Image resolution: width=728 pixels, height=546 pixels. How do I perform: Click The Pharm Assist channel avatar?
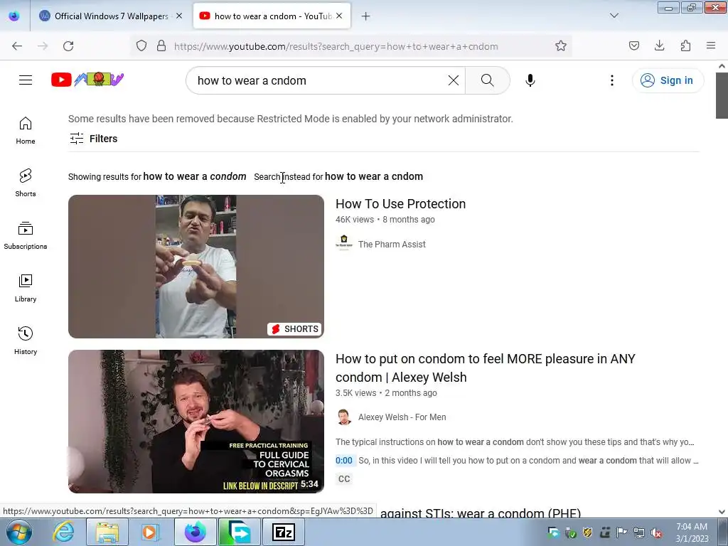pyautogui.click(x=344, y=243)
